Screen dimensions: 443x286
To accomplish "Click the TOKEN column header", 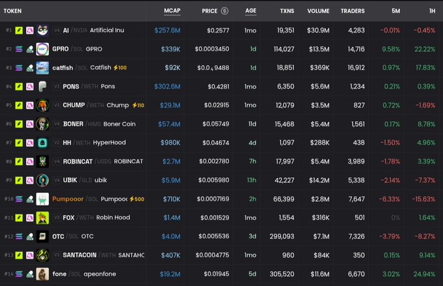I will point(12,11).
